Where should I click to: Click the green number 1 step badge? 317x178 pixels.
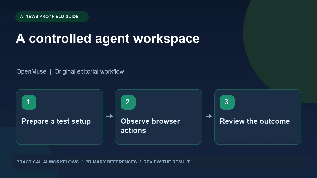coord(29,102)
